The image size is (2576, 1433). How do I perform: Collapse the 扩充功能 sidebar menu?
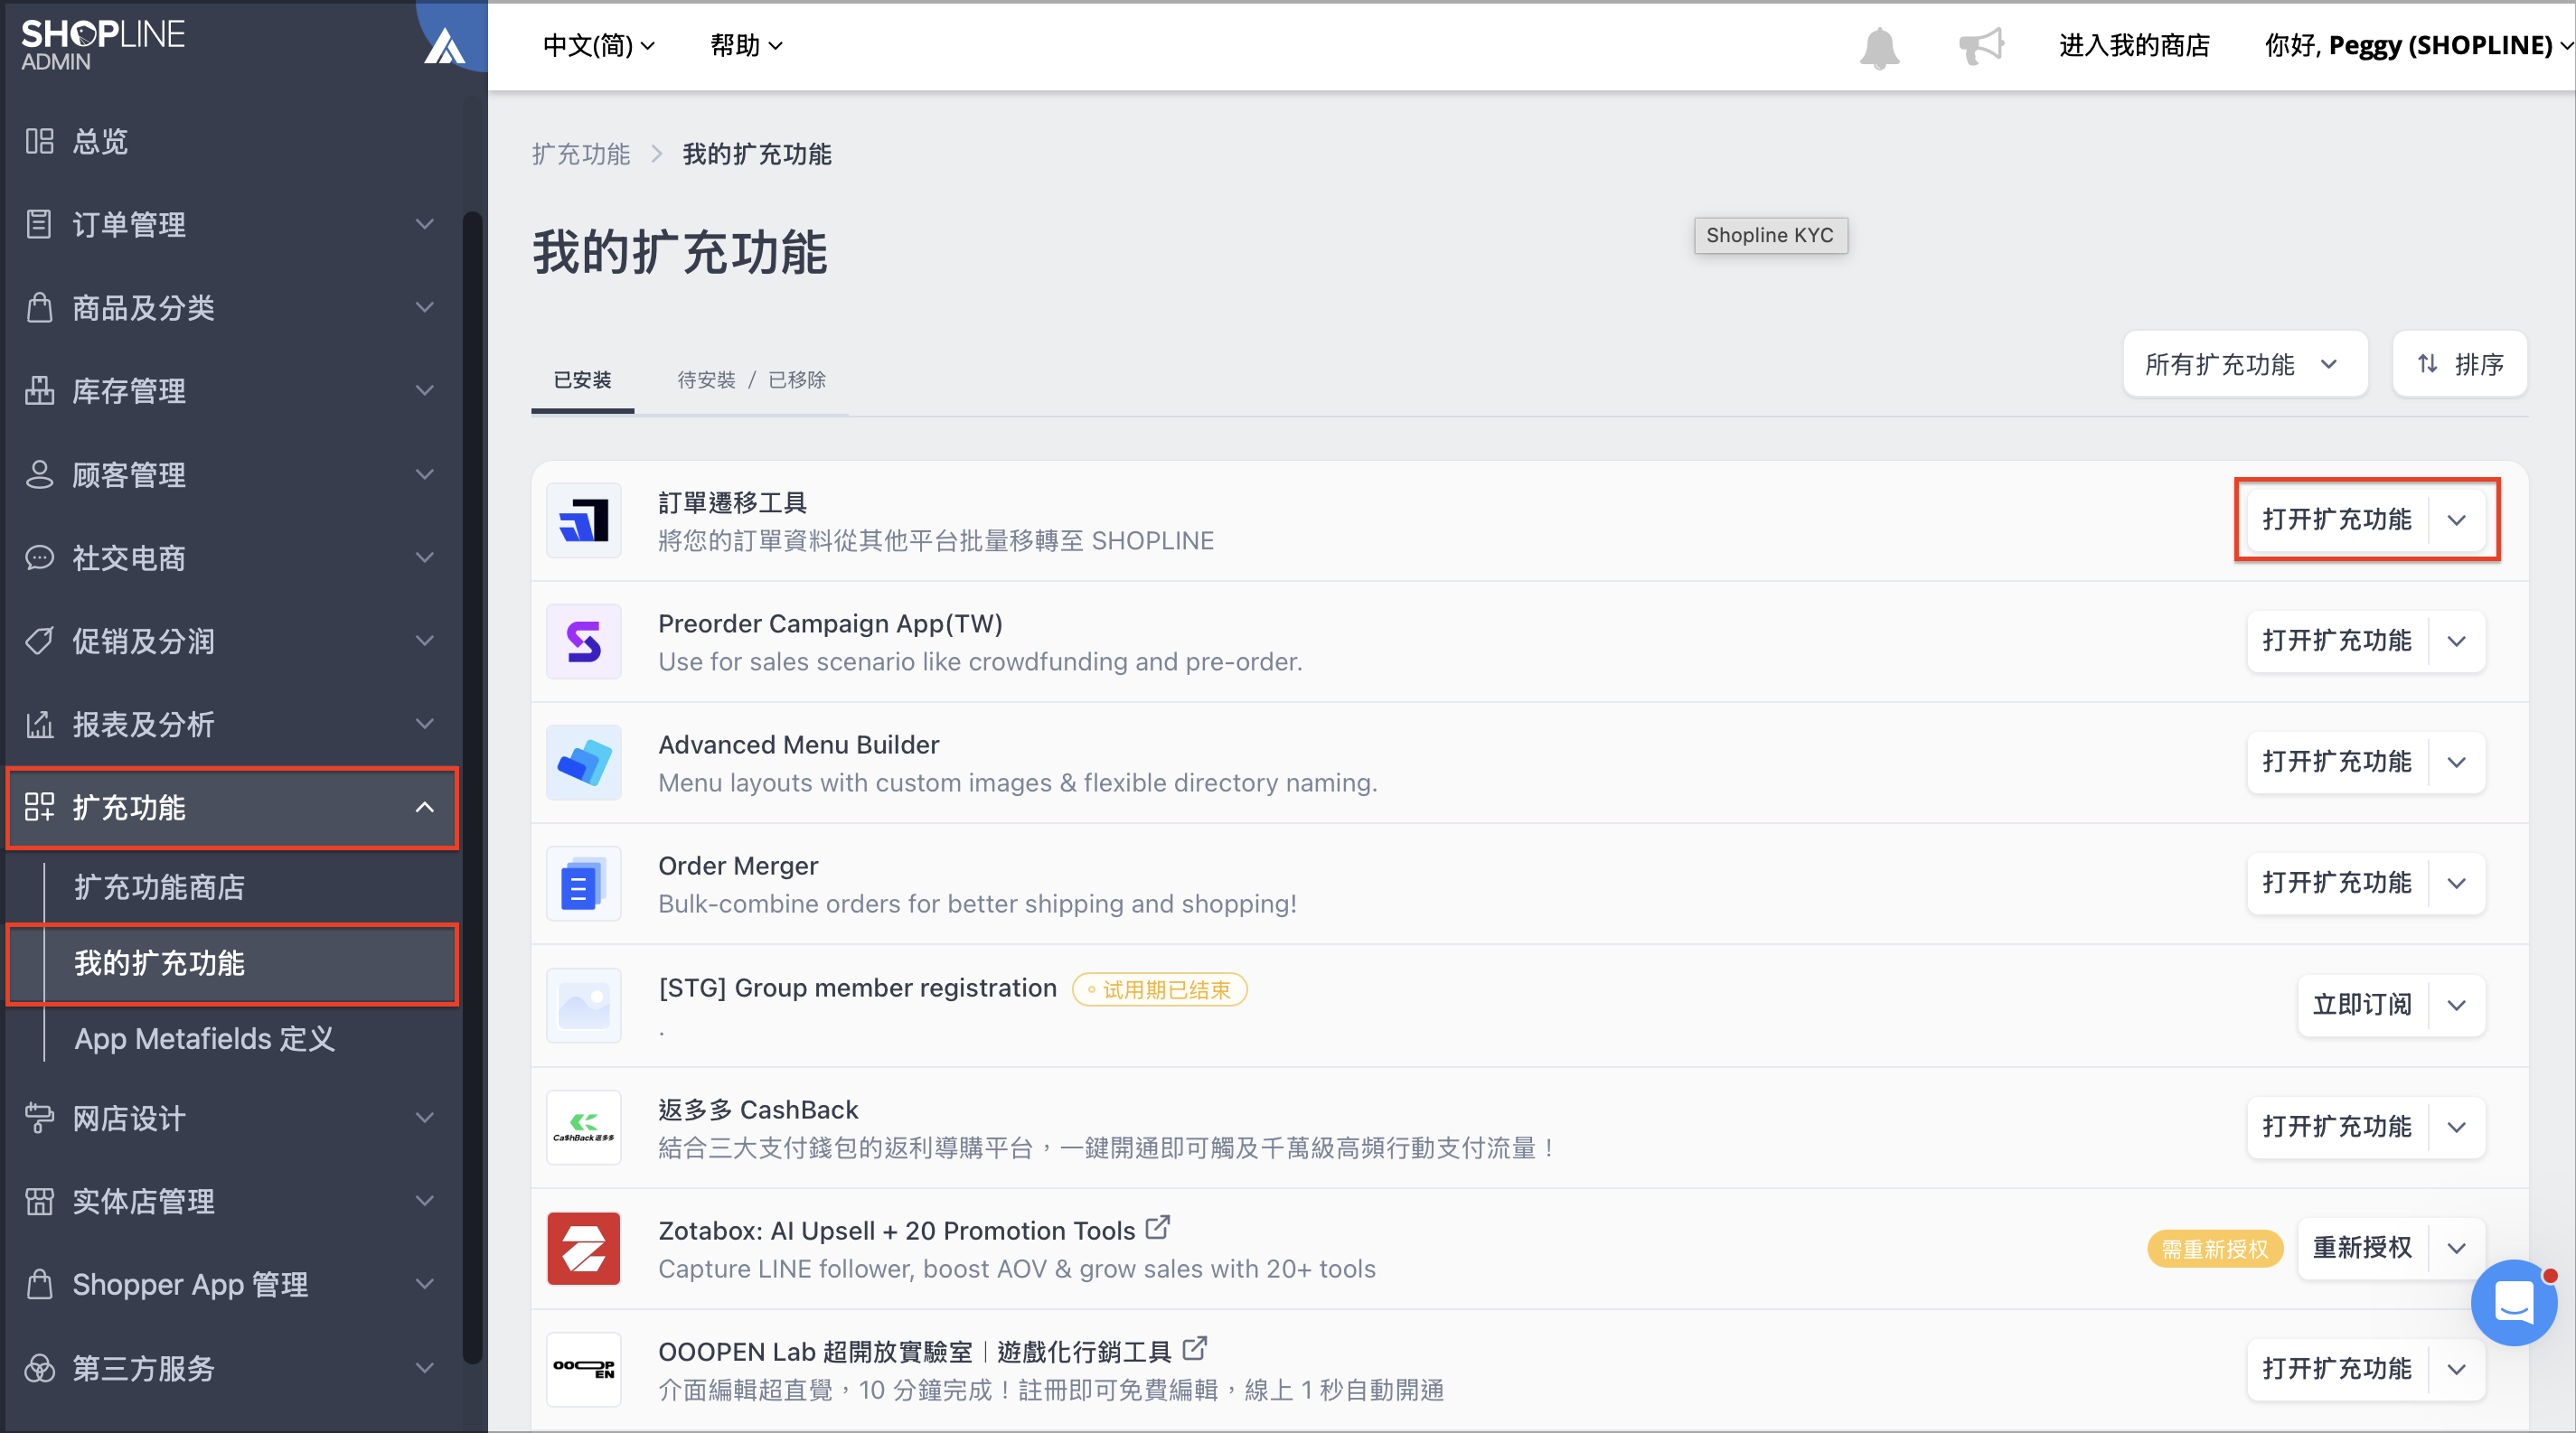[x=232, y=808]
